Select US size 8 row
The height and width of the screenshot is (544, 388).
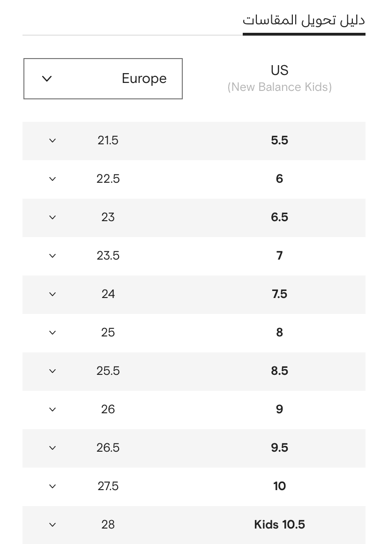point(194,333)
